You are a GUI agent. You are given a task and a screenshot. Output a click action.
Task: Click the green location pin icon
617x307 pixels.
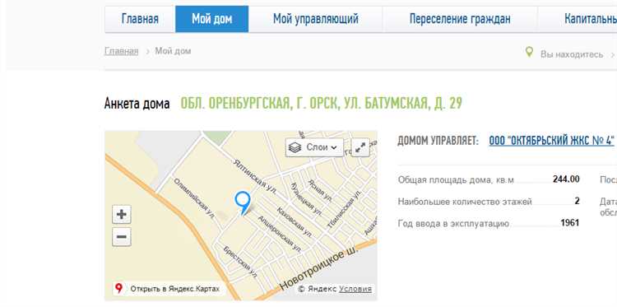529,52
